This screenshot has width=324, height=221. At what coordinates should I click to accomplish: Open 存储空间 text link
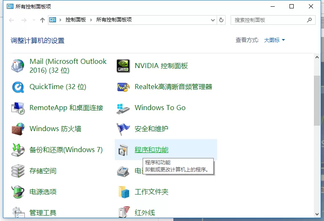[43, 171]
